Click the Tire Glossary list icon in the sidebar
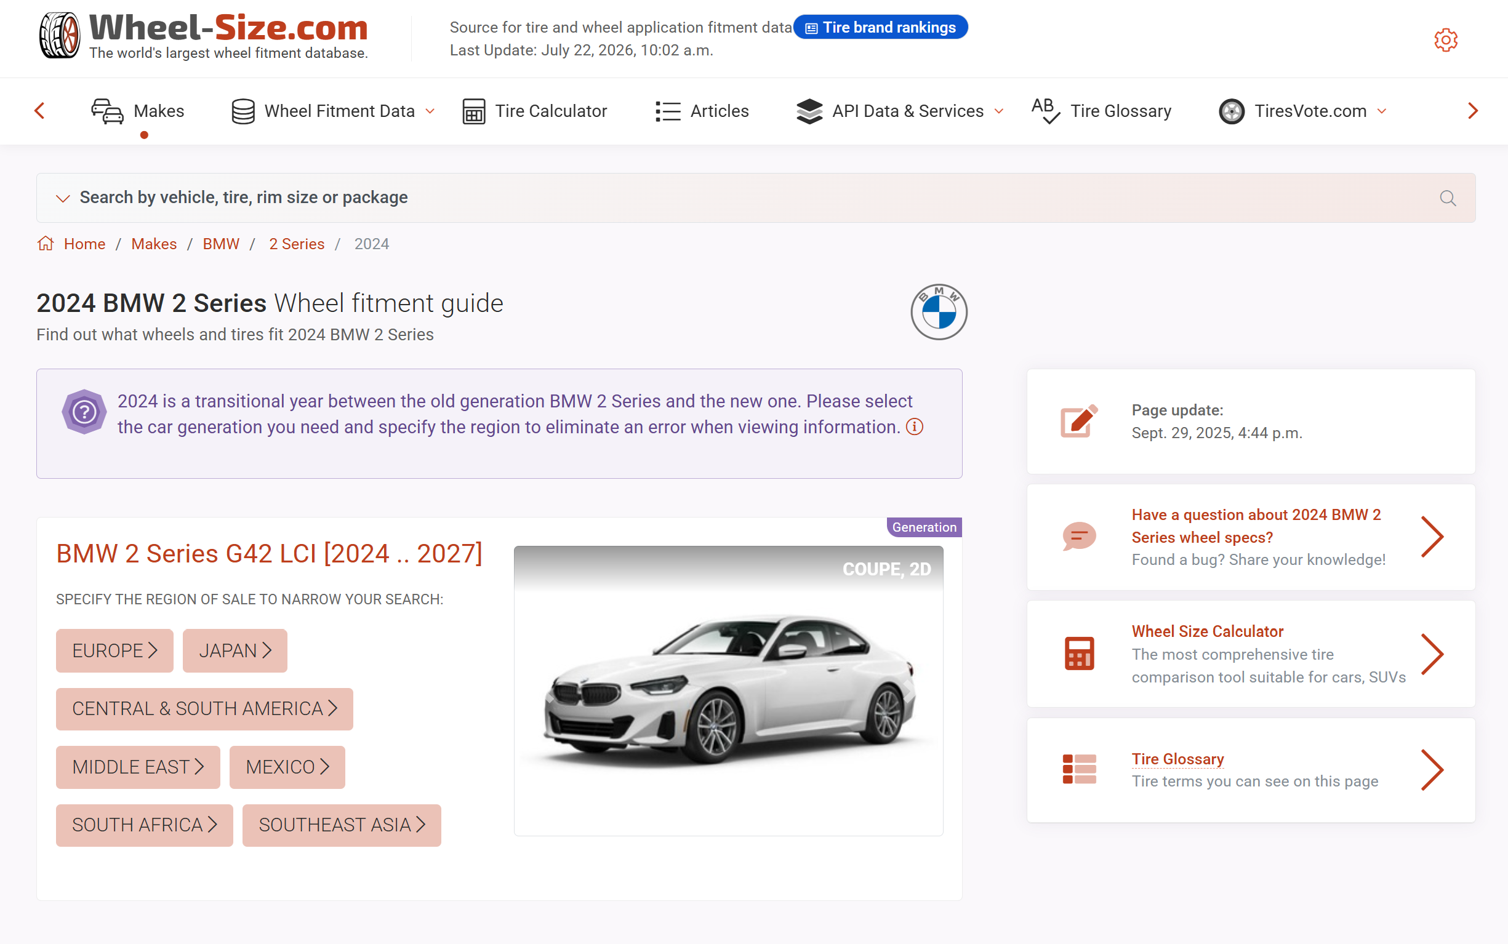The image size is (1508, 944). tap(1078, 769)
